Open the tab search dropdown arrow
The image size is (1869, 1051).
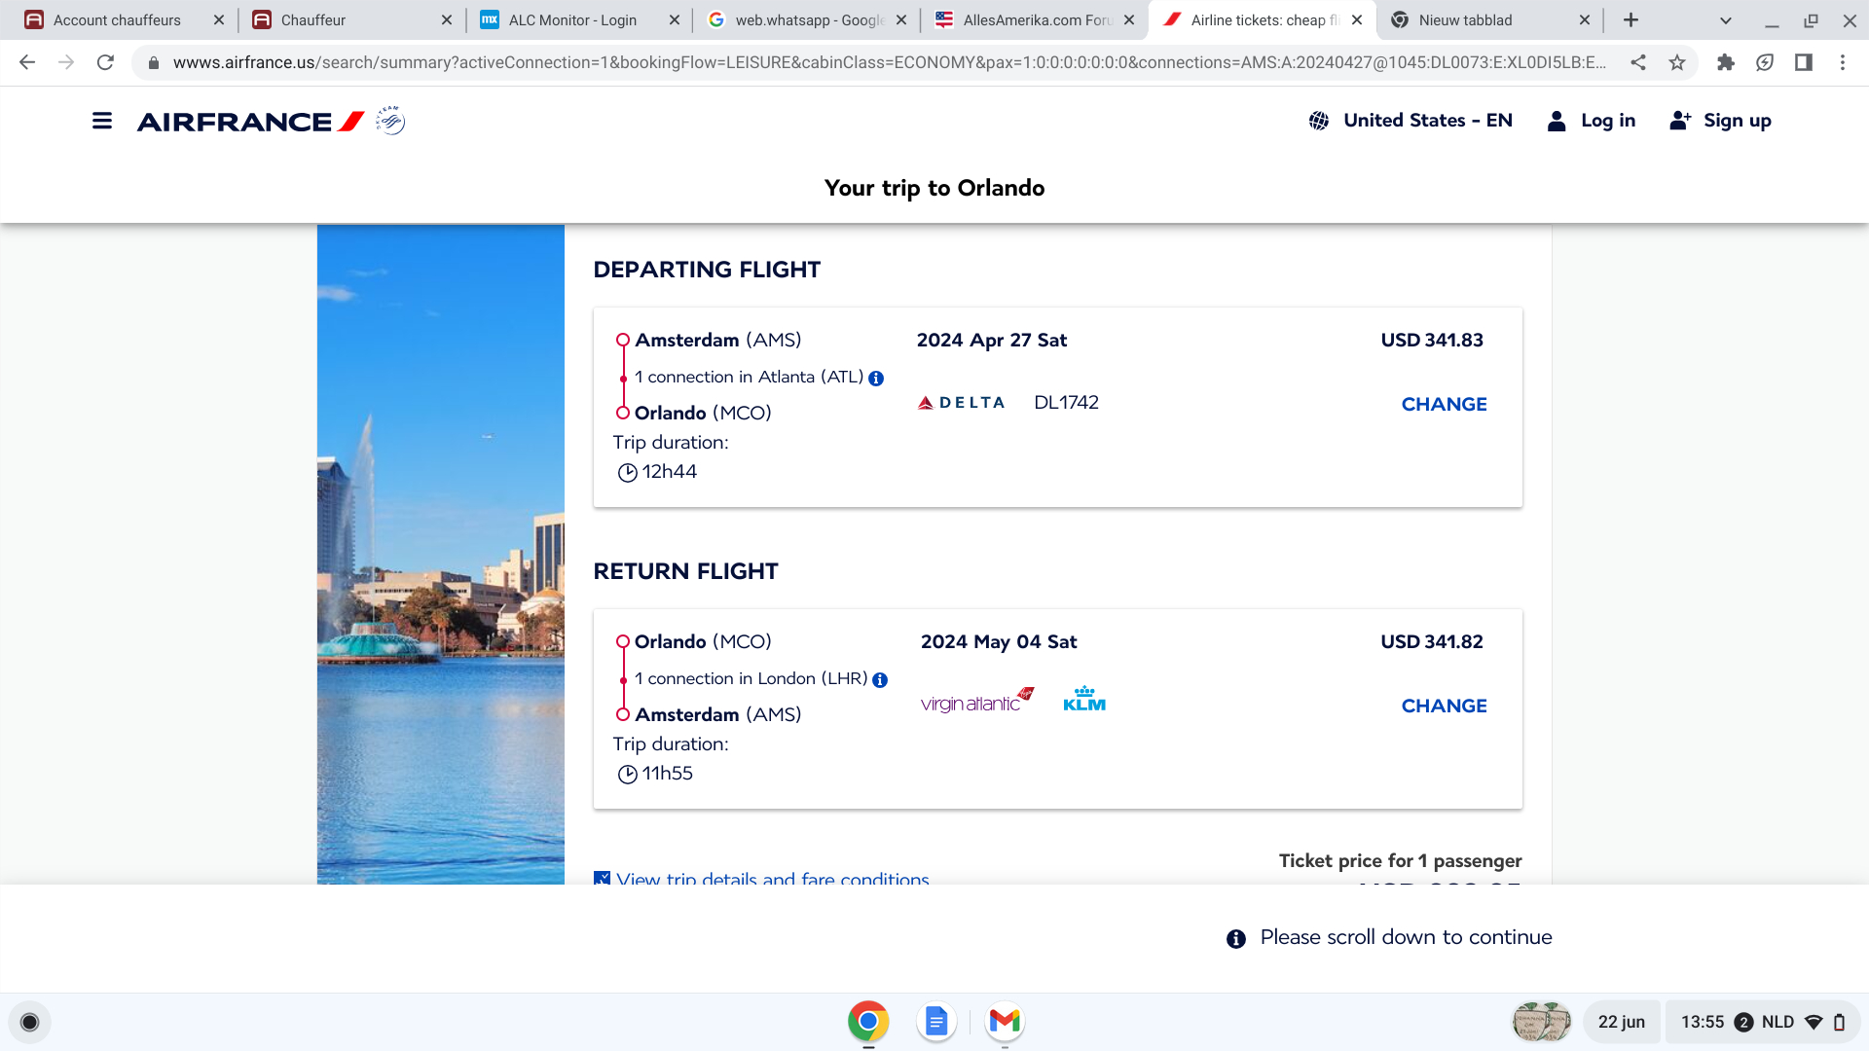click(x=1725, y=20)
